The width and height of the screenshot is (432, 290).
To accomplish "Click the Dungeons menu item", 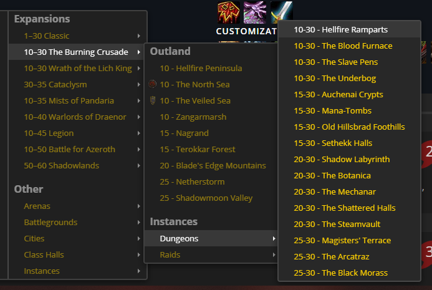I will coord(179,238).
